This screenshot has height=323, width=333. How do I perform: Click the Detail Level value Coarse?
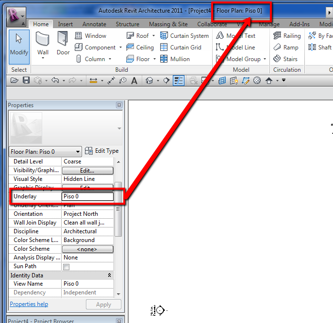87,161
